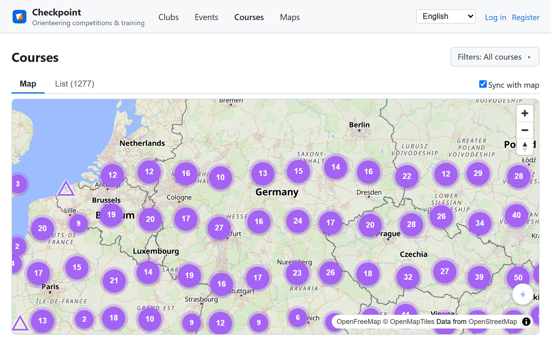Toggle the map attribution info icon
The width and height of the screenshot is (551, 344).
click(x=526, y=321)
